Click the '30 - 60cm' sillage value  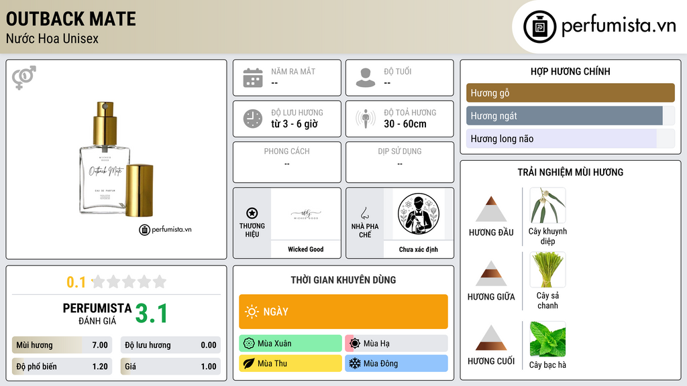pyautogui.click(x=405, y=124)
